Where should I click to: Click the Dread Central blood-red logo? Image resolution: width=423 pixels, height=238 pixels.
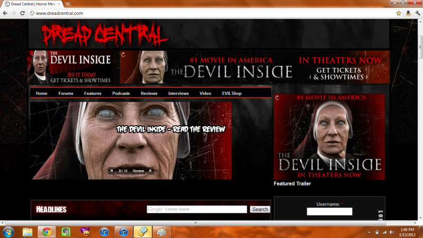pos(105,34)
